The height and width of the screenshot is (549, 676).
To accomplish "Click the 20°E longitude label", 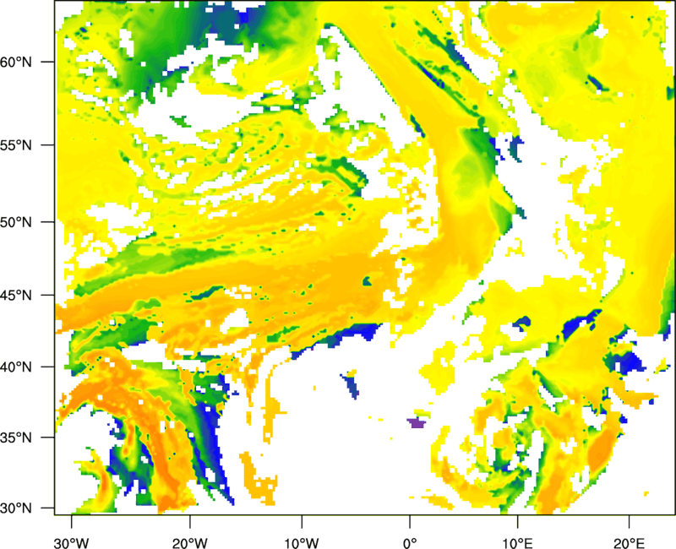I will tap(629, 543).
